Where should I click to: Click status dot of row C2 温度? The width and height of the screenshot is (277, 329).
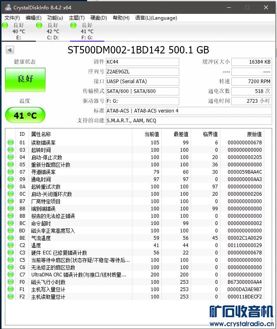11,245
